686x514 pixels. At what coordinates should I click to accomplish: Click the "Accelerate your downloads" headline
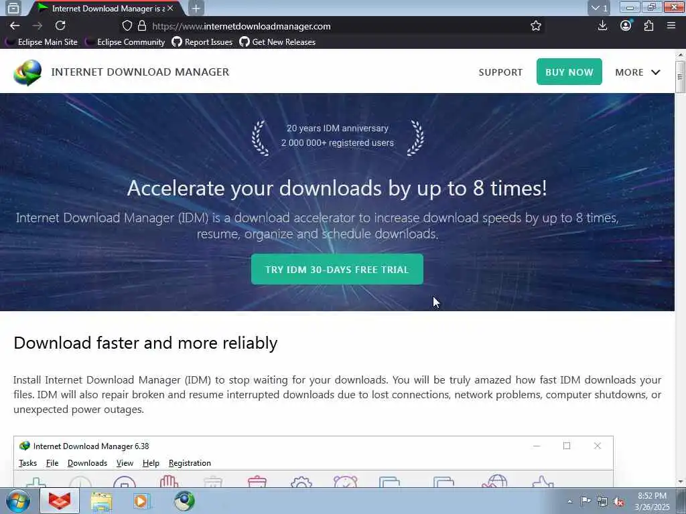(337, 188)
